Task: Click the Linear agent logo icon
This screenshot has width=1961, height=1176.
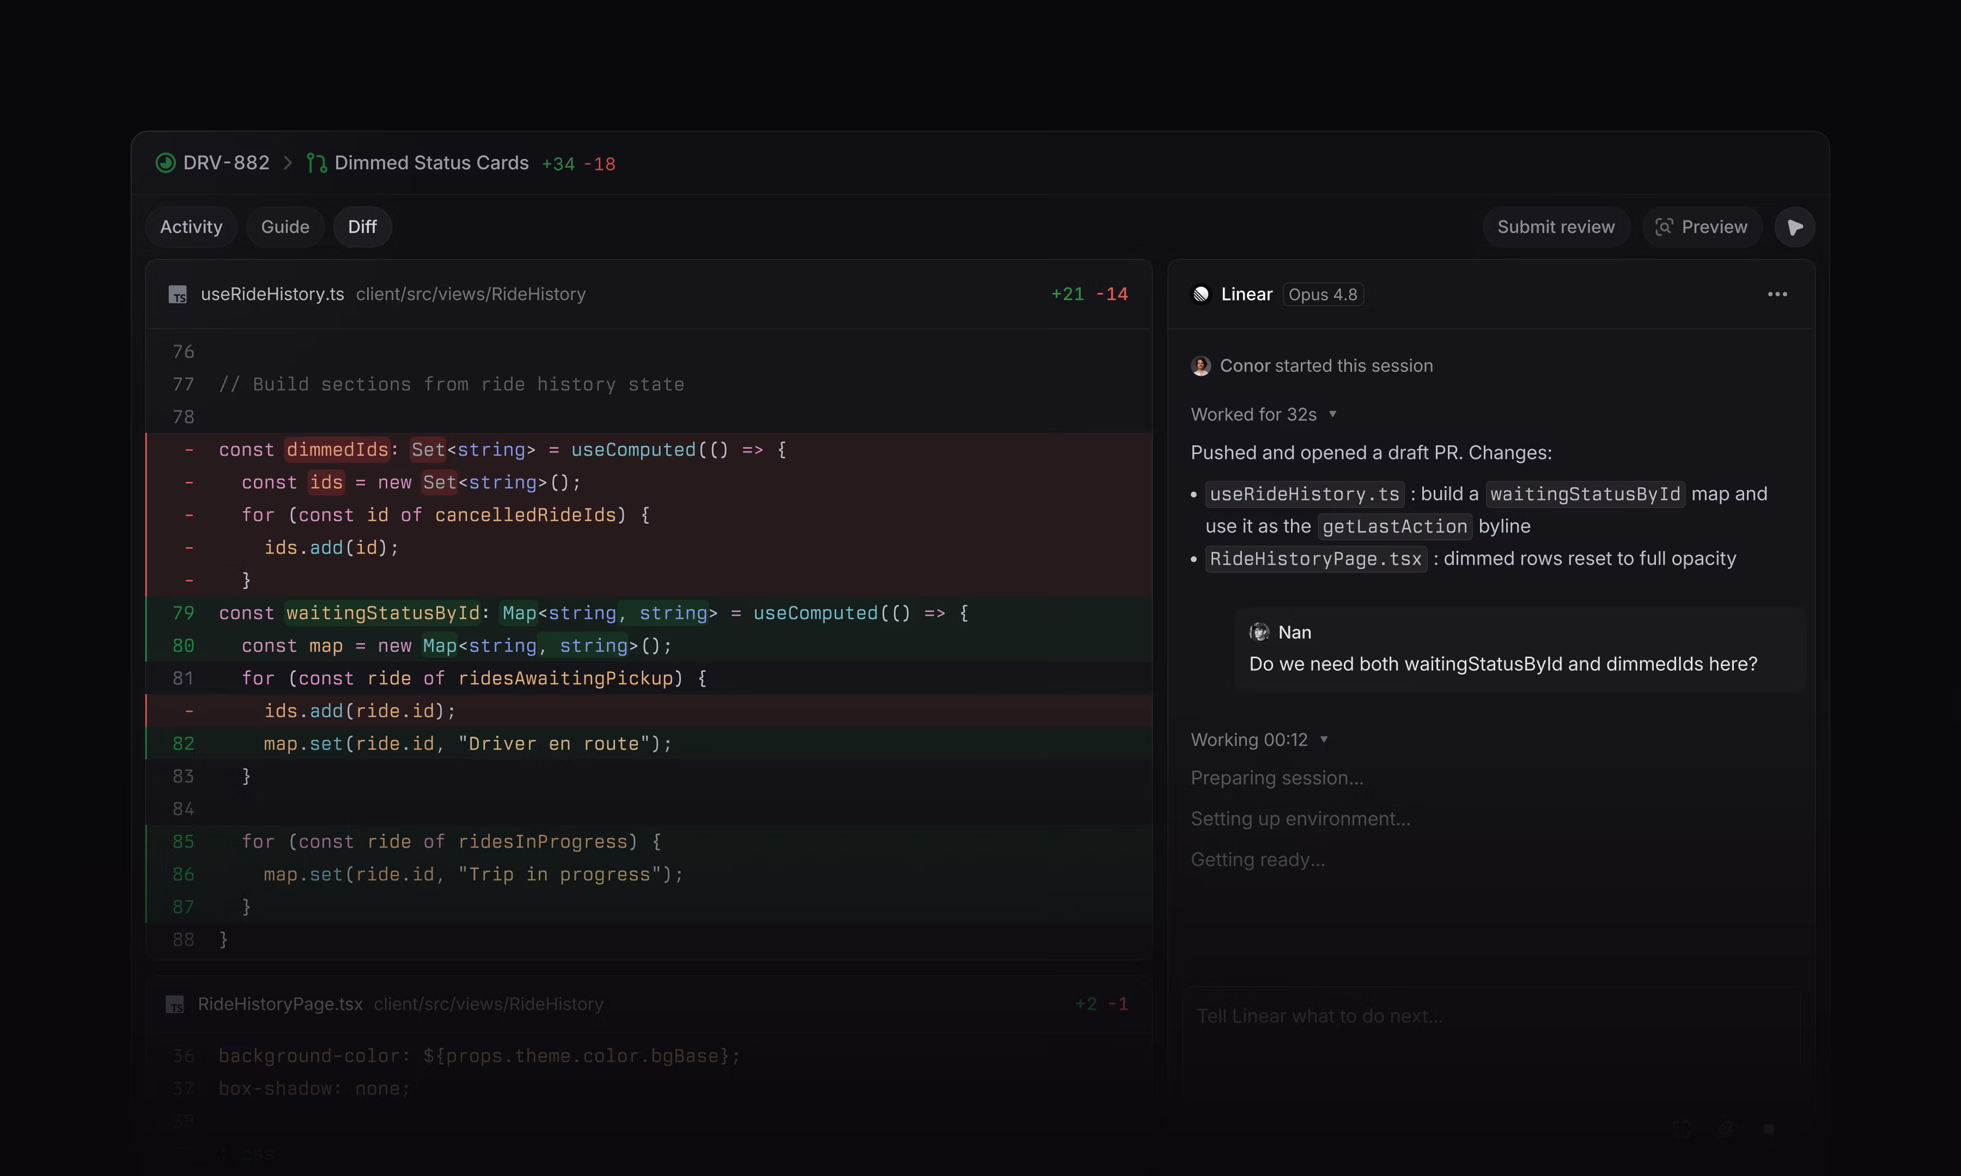Action: coord(1201,295)
